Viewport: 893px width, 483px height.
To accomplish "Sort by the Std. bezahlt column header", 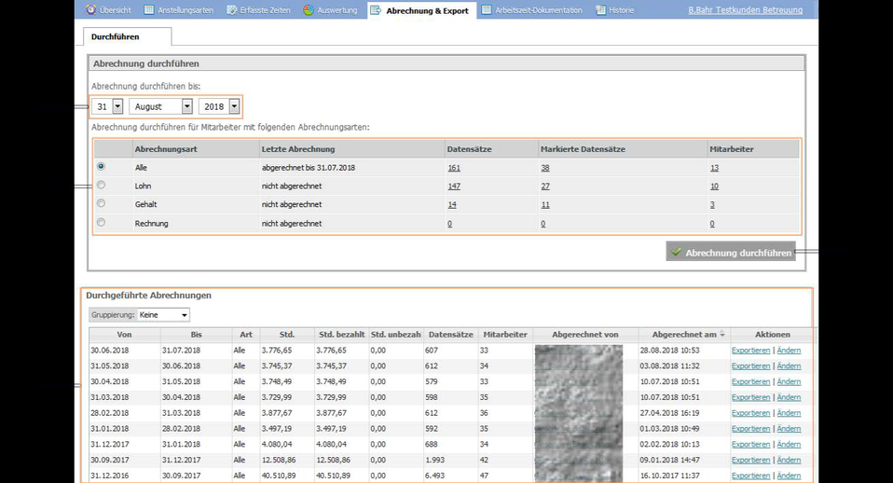I will [x=341, y=335].
